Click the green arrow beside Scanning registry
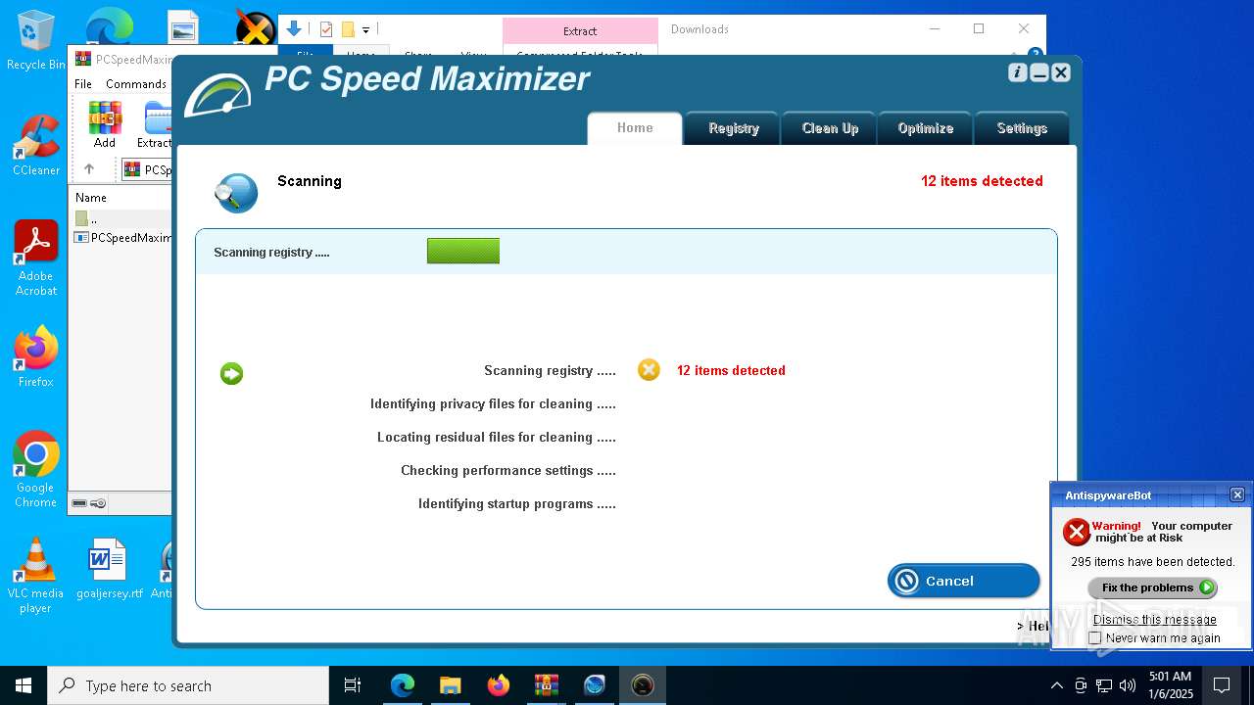 coord(231,373)
